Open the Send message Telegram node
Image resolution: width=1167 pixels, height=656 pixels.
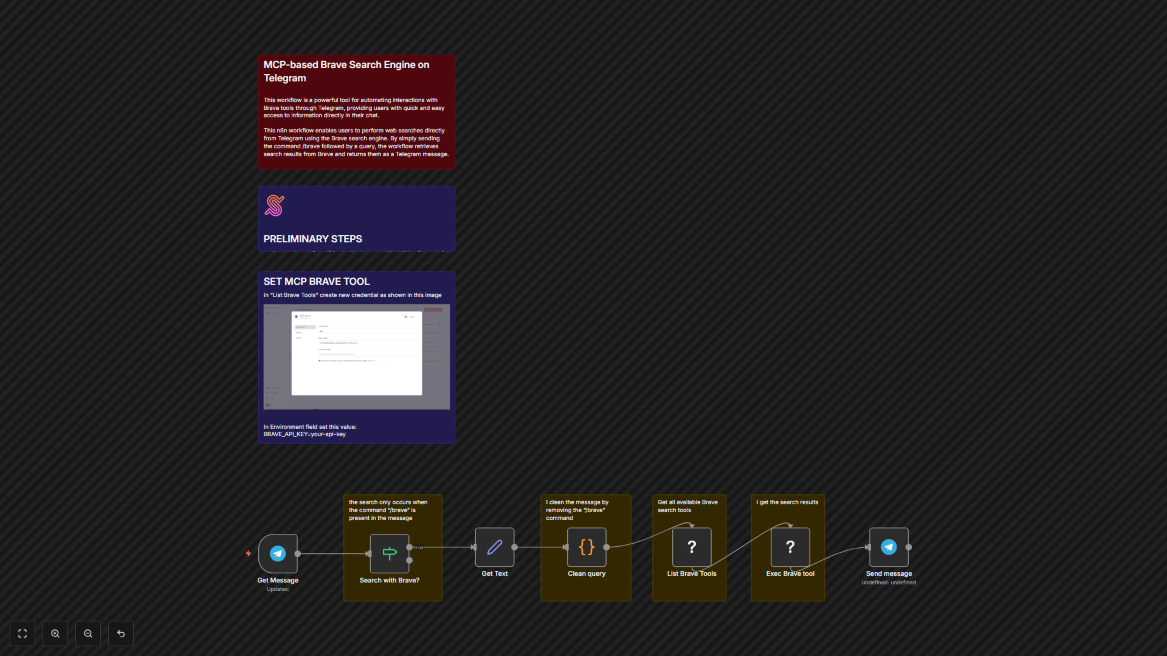pyautogui.click(x=889, y=547)
